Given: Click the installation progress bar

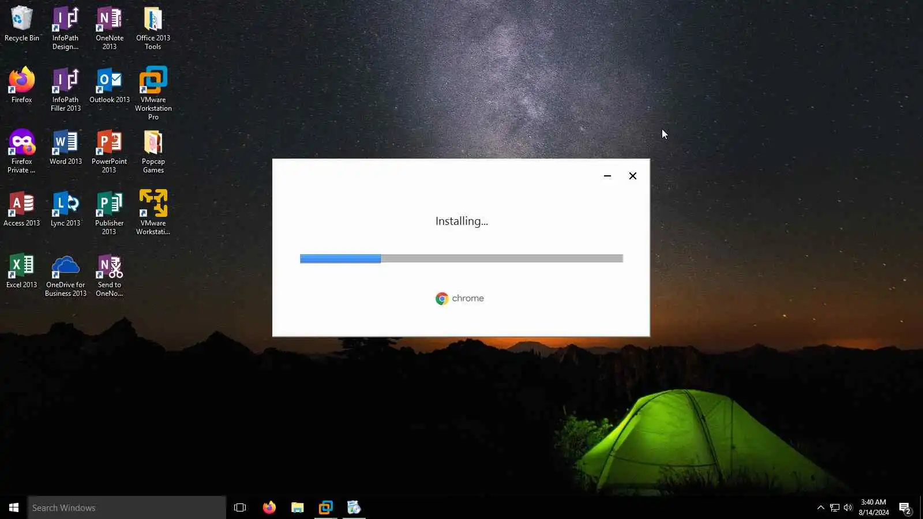Looking at the screenshot, I should click(x=461, y=258).
